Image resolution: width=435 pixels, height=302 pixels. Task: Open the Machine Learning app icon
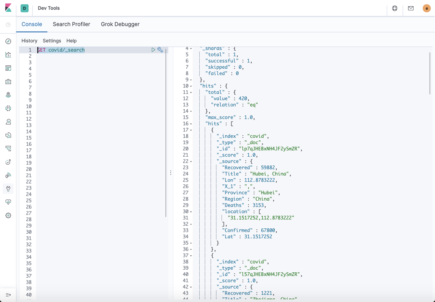(8, 108)
